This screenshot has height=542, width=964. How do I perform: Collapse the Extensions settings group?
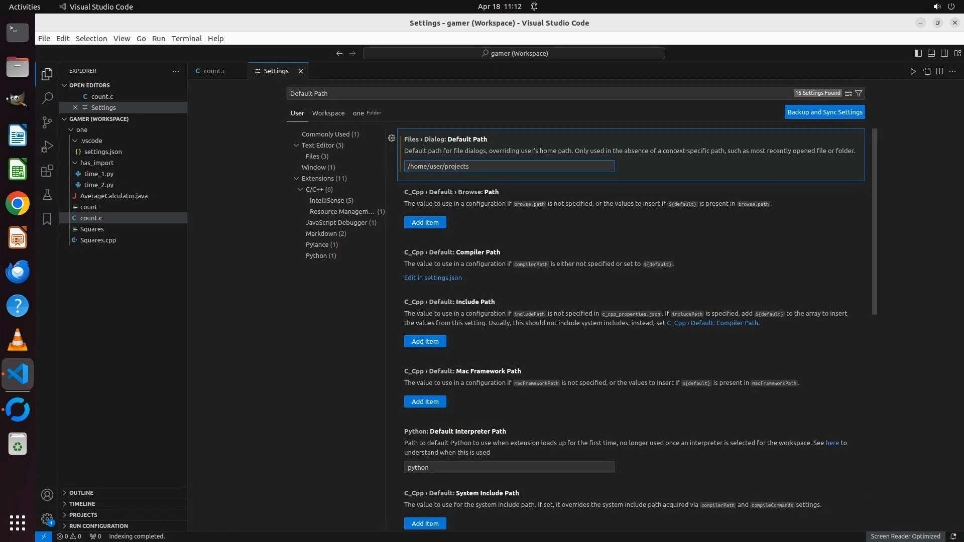click(296, 178)
